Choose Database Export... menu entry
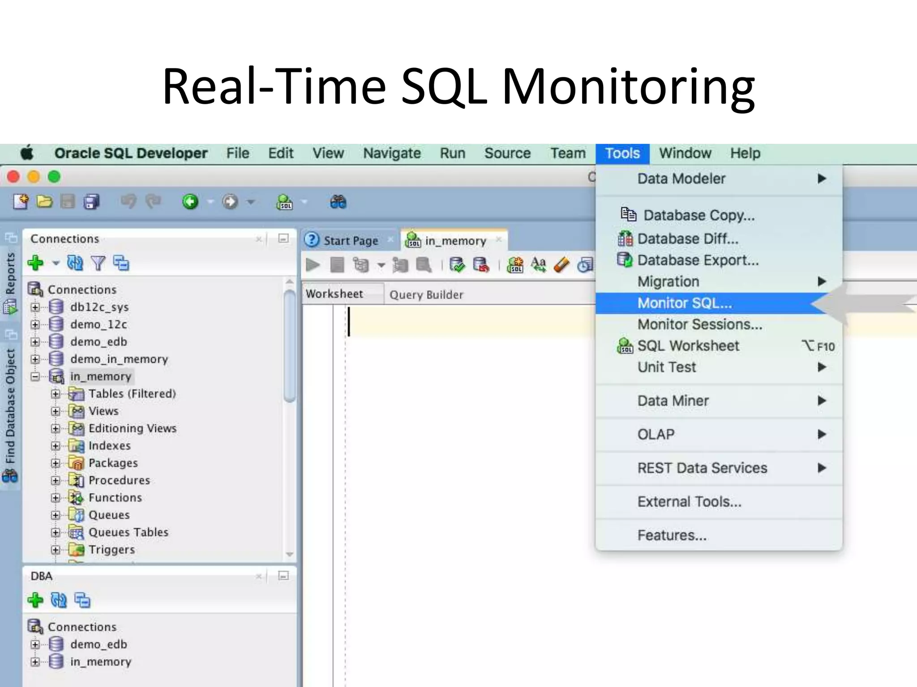917x687 pixels. pyautogui.click(x=718, y=260)
